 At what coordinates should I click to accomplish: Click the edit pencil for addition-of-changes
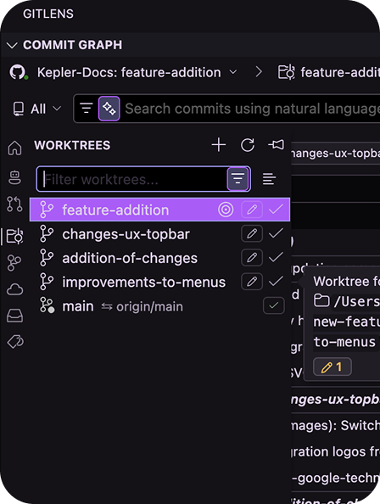pyautogui.click(x=252, y=257)
